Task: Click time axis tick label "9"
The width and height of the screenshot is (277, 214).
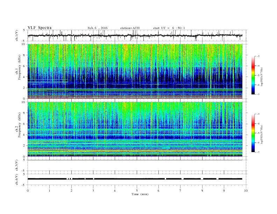Action: [224, 191]
